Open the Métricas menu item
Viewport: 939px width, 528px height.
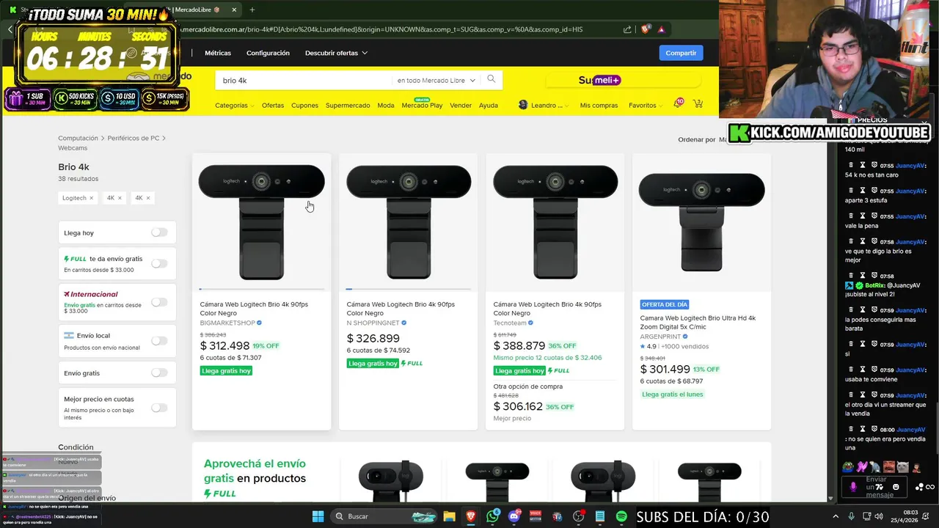pos(218,53)
